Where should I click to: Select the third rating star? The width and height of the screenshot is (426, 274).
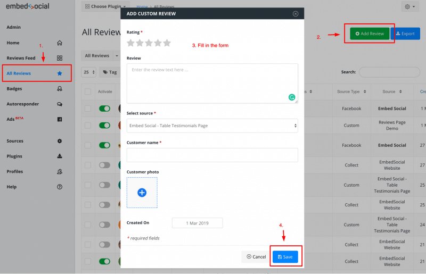[149, 43]
